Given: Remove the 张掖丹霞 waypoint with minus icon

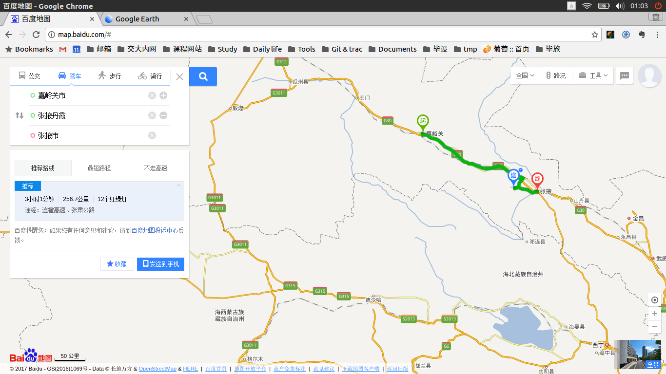Looking at the screenshot, I should [163, 115].
